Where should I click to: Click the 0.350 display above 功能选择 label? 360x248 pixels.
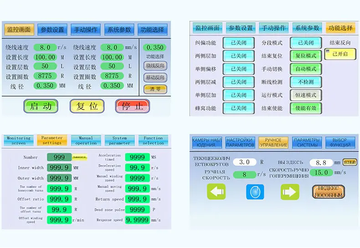[x=155, y=47]
